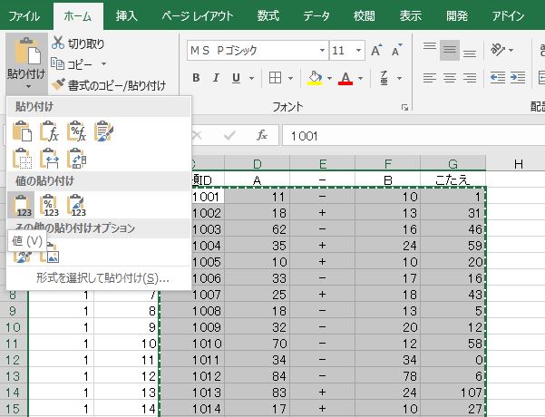This screenshot has height=417, width=545.
Task: Select row 12 header
Action: [13, 360]
